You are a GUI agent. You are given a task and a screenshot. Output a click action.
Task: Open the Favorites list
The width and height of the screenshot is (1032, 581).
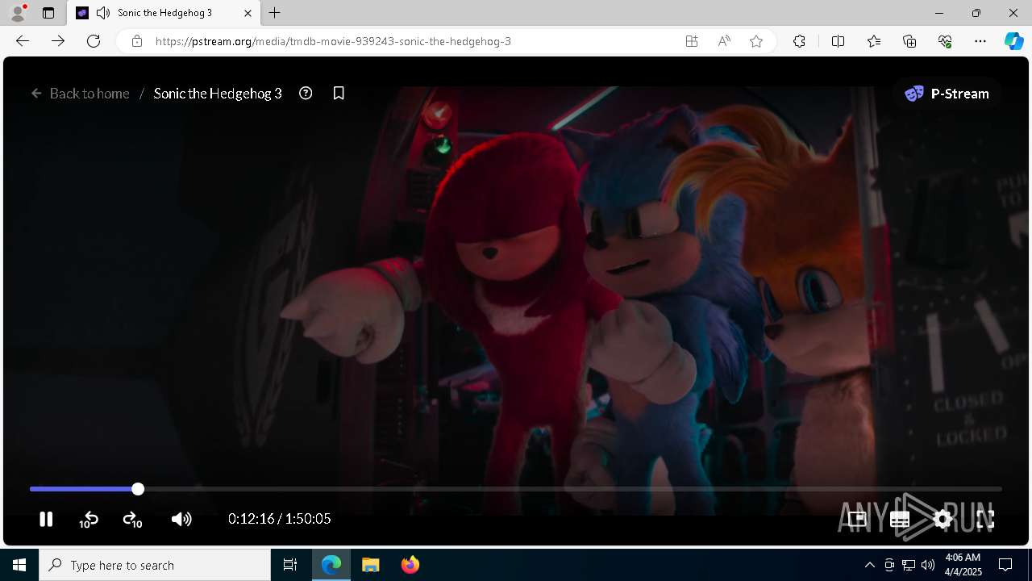pyautogui.click(x=874, y=41)
